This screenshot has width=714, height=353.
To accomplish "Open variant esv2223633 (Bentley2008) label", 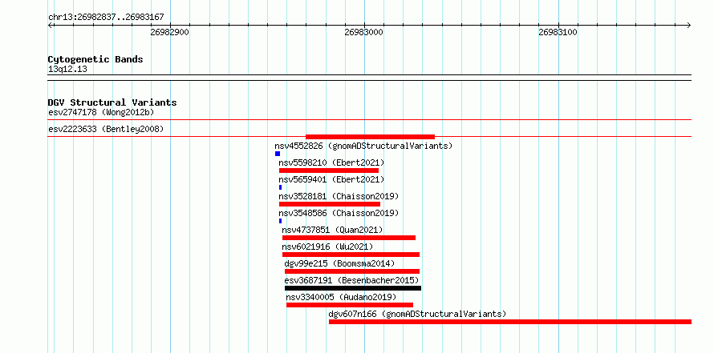I will [x=106, y=130].
